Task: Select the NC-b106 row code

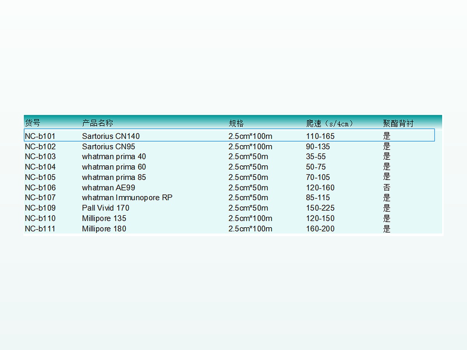Action: coord(40,187)
